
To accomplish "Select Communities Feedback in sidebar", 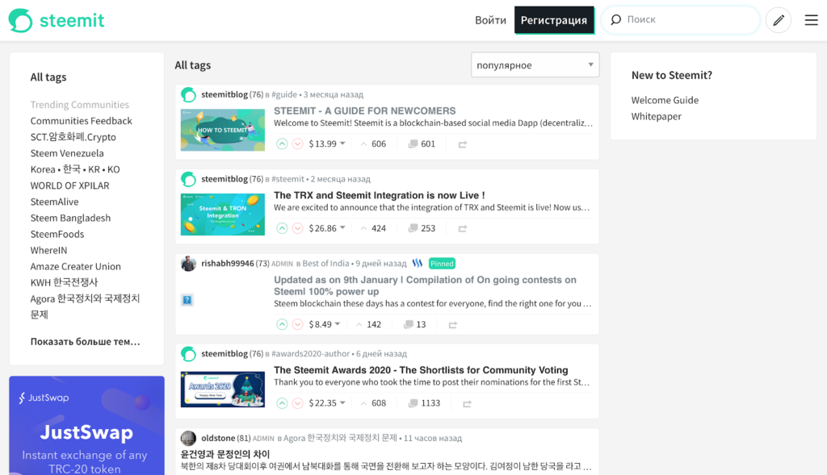I will [81, 121].
